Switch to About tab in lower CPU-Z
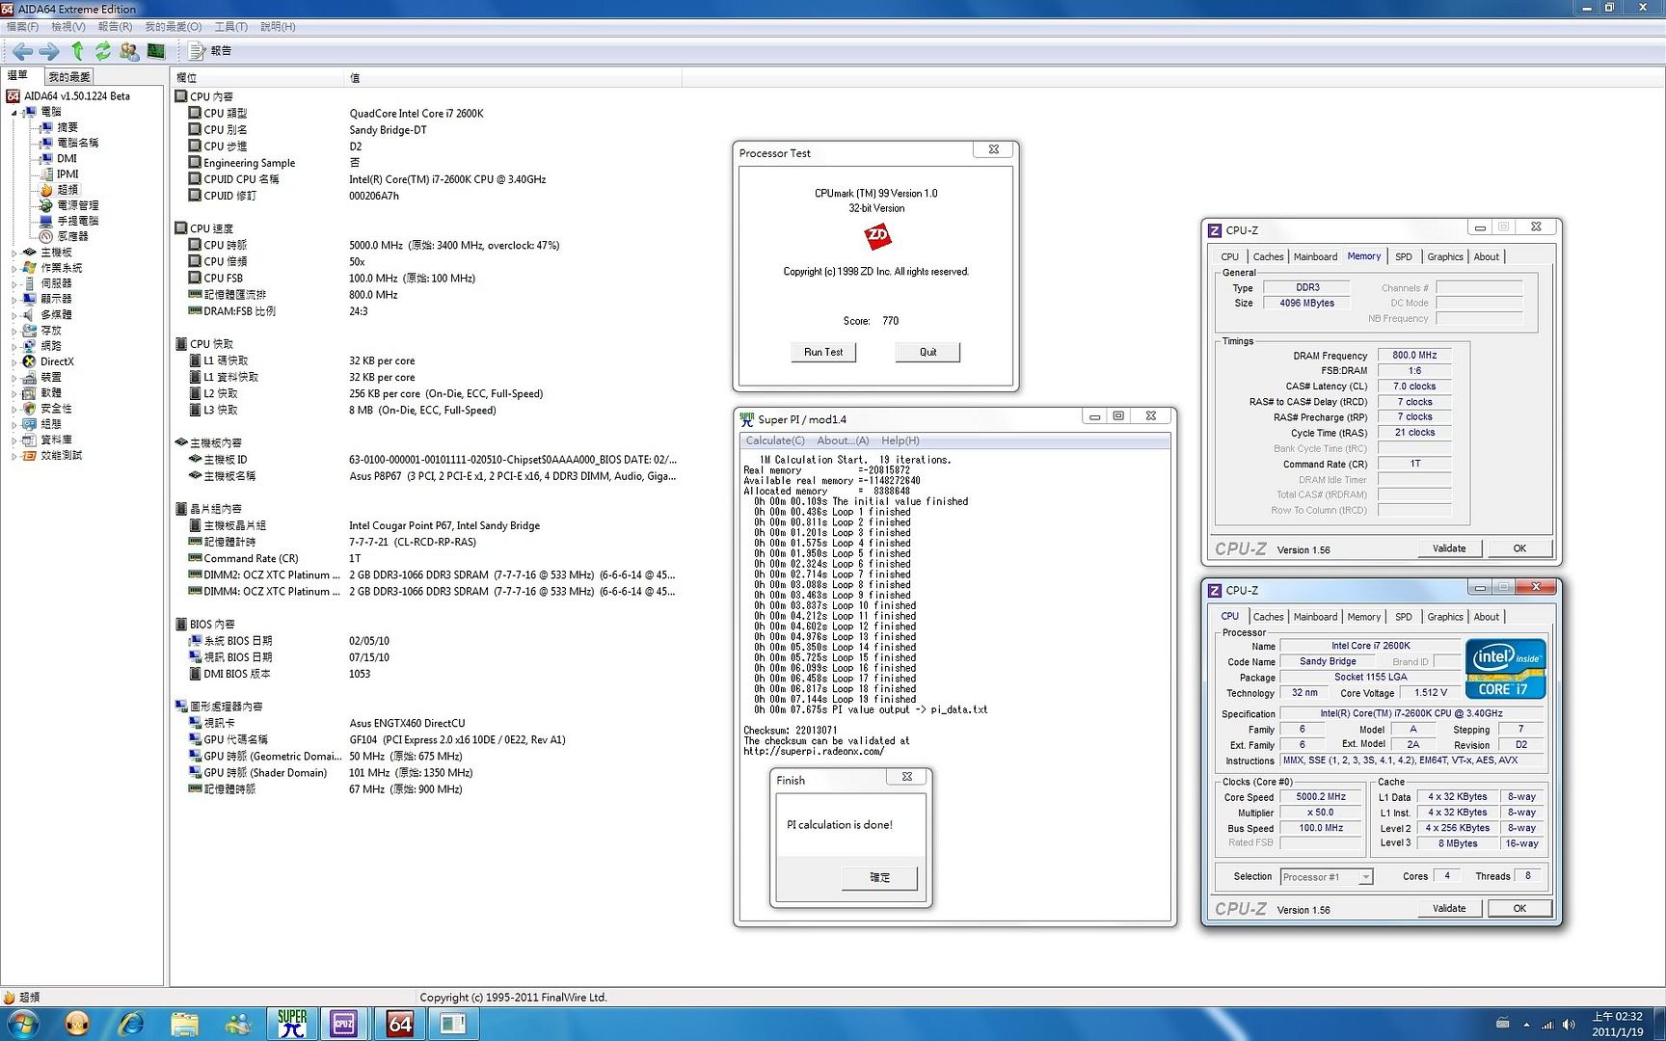Viewport: 1666px width, 1041px height. click(1486, 617)
